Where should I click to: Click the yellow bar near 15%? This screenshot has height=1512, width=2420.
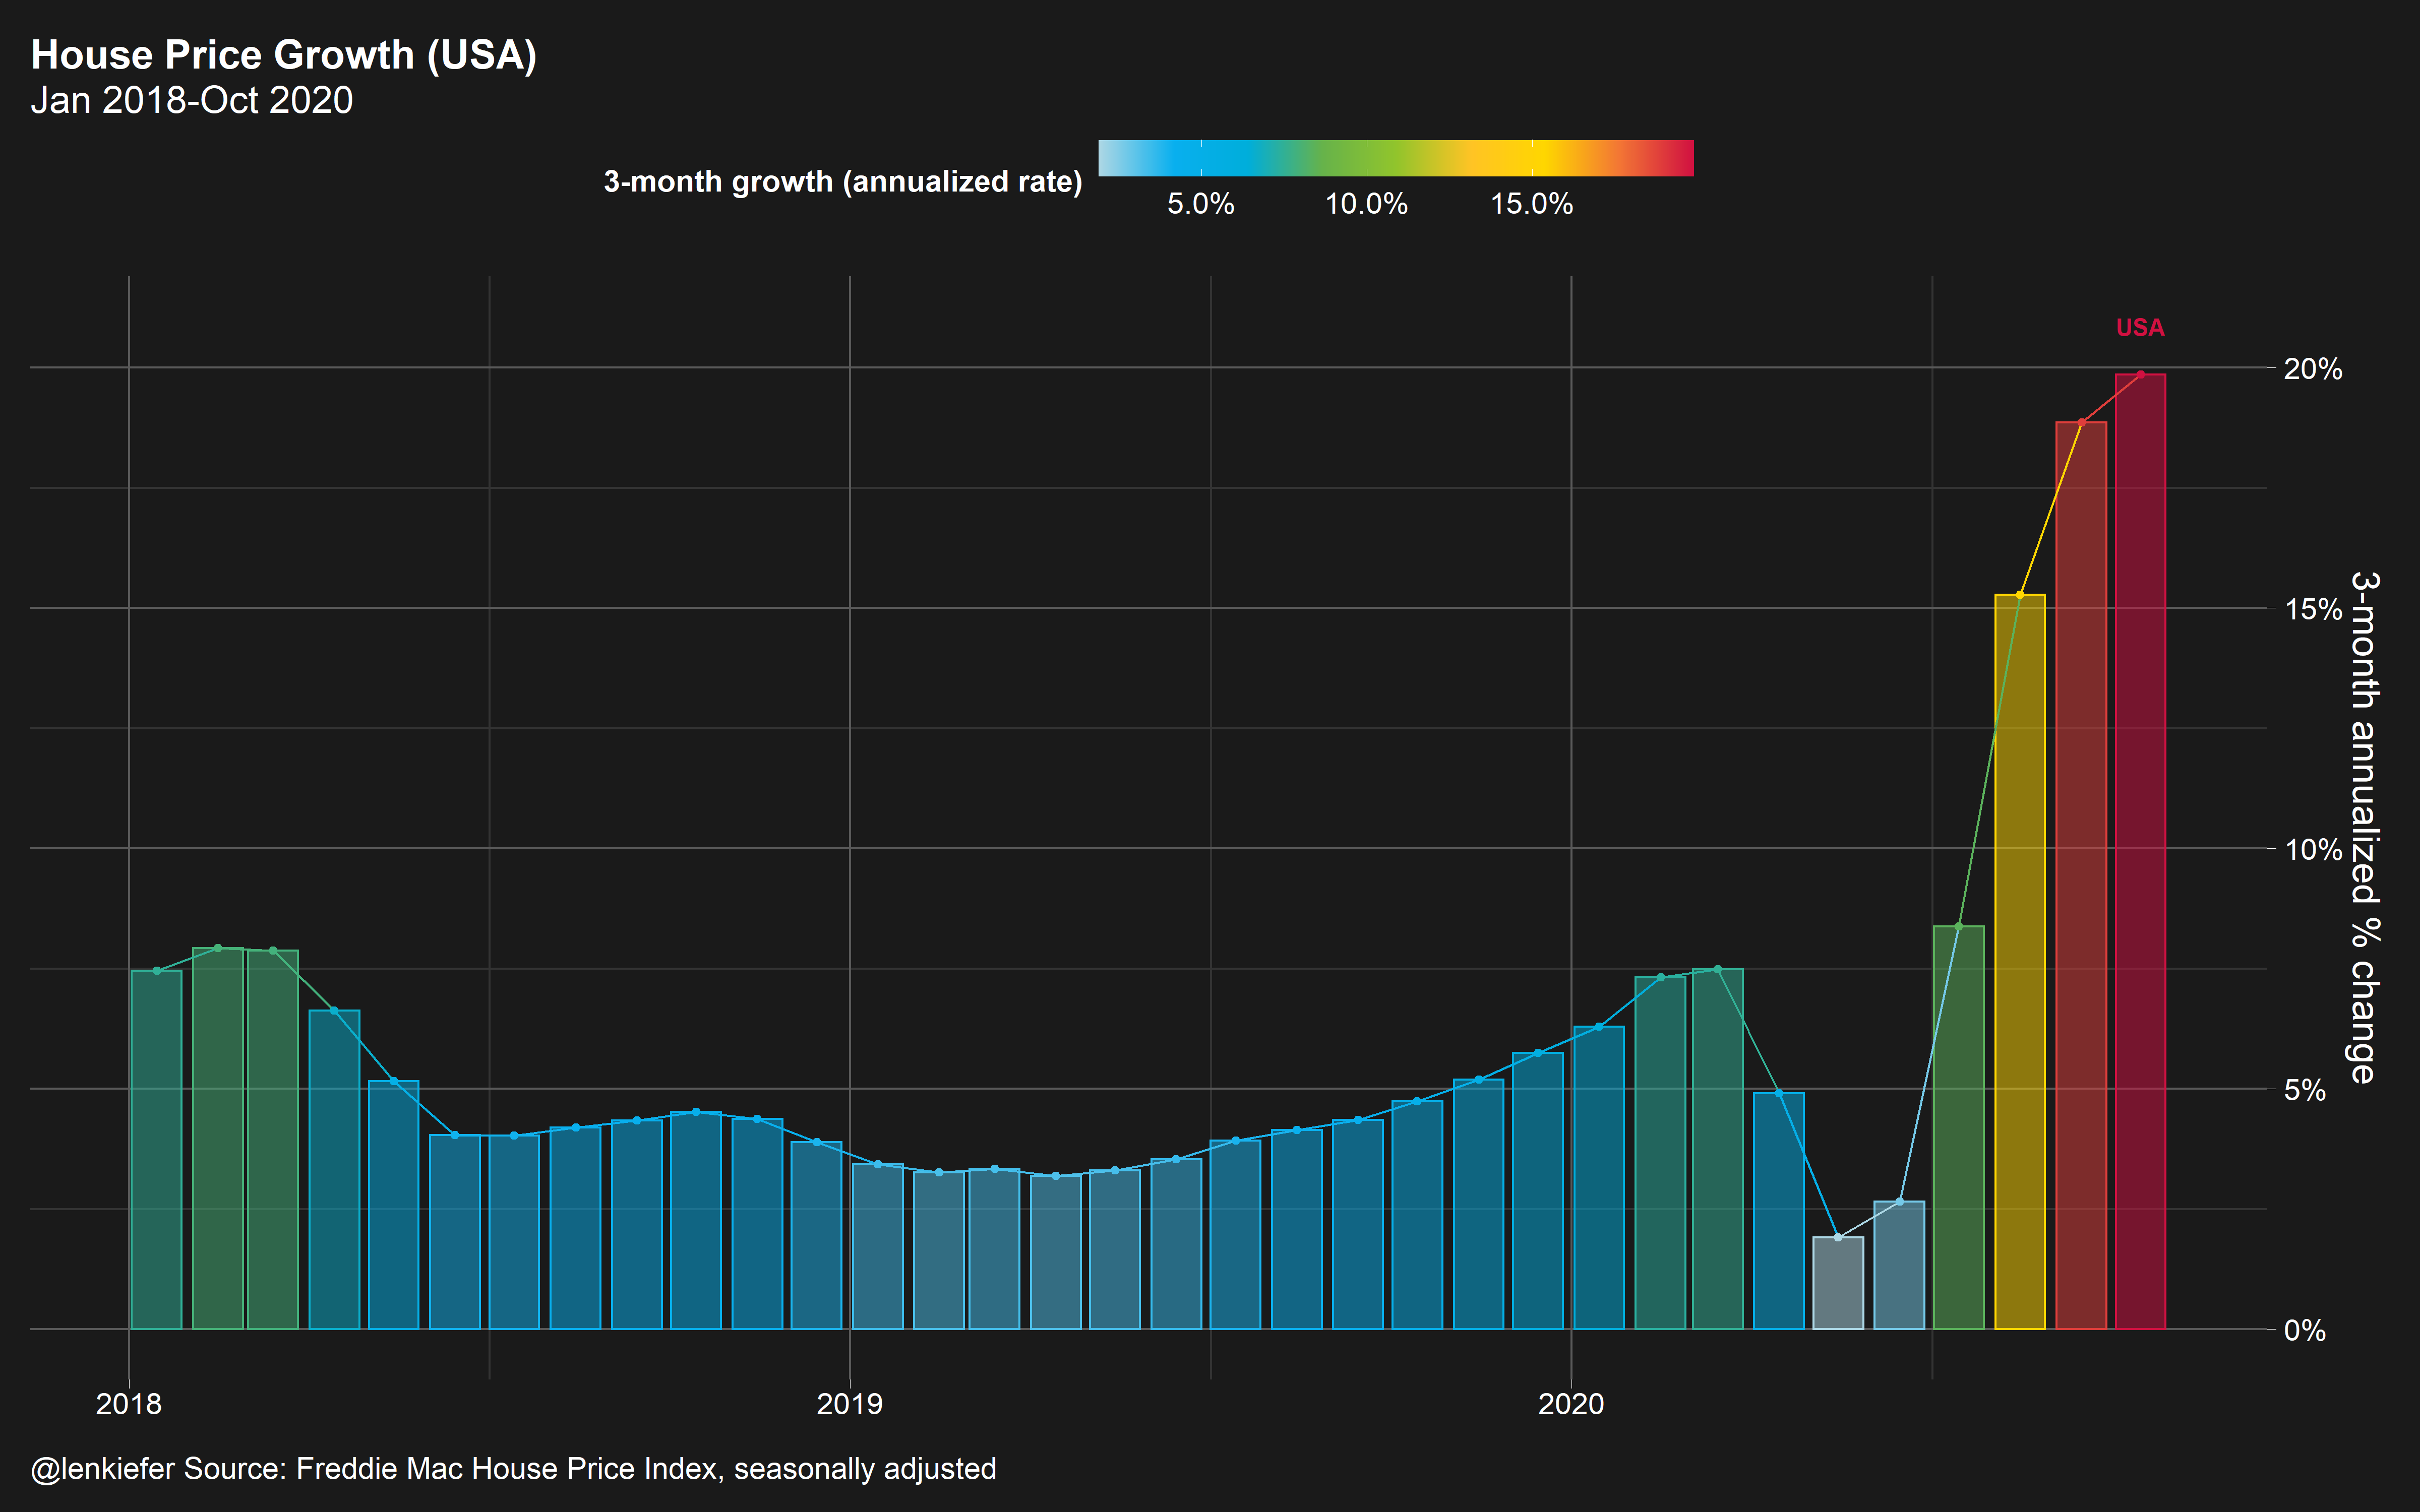click(x=2020, y=962)
